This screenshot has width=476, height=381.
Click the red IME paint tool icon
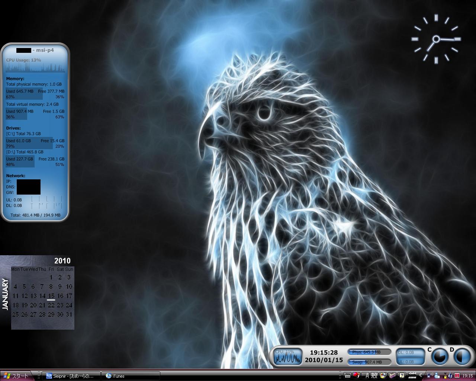point(356,376)
